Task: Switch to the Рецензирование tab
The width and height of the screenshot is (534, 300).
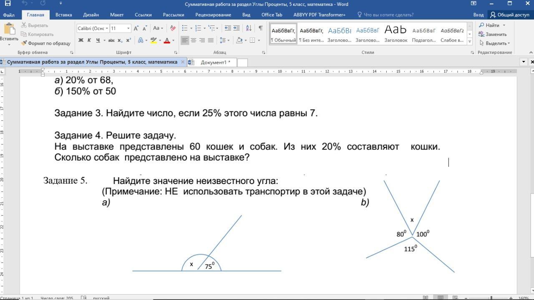Action: [213, 15]
